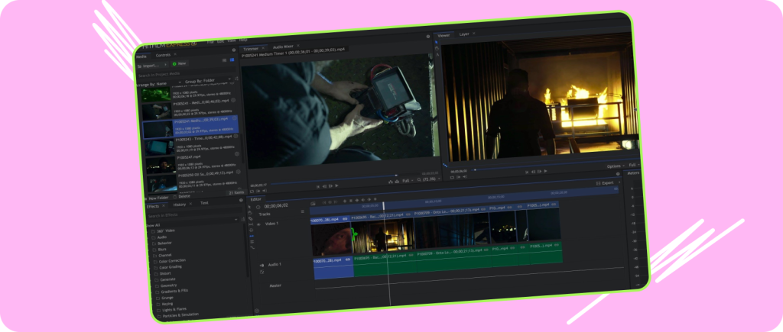
Task: Switch to the Audio Mixer tab
Action: click(283, 47)
